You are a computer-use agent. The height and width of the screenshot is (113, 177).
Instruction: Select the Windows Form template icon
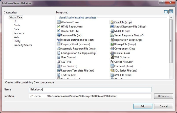[59, 22]
